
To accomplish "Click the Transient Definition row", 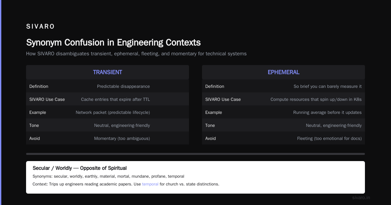I will 108,86.
